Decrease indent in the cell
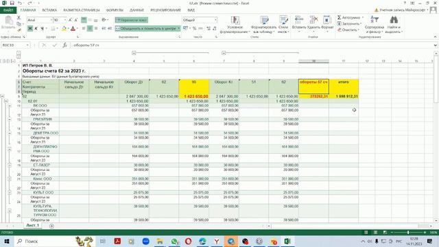Viewport: 439px width, 247px height. pyautogui.click(x=104, y=28)
